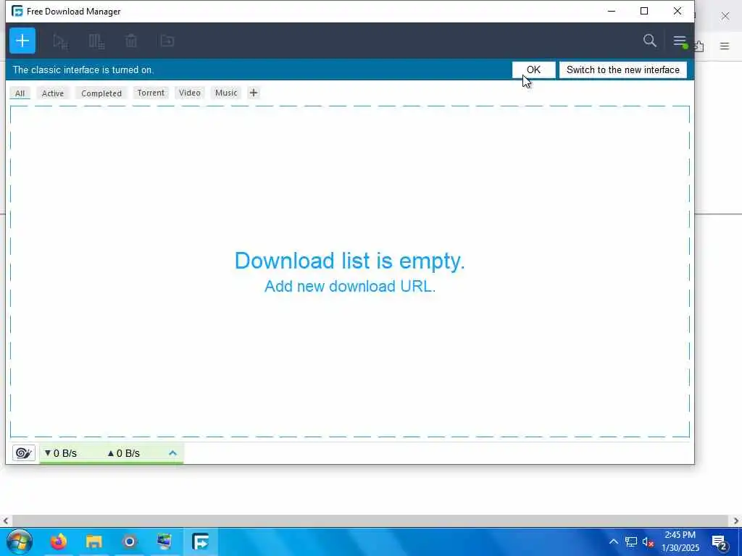
Task: Open the Free Download Manager hamburger menu
Action: click(x=680, y=41)
